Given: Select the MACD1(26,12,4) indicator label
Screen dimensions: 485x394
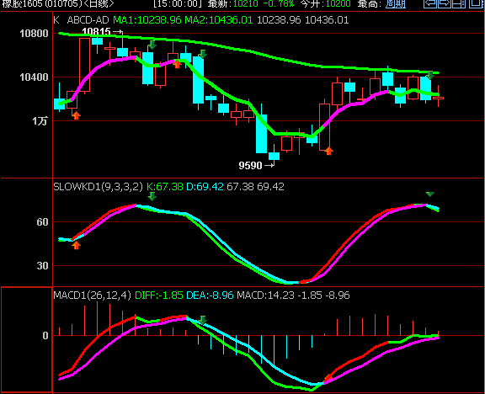Looking at the screenshot, I should [x=92, y=295].
